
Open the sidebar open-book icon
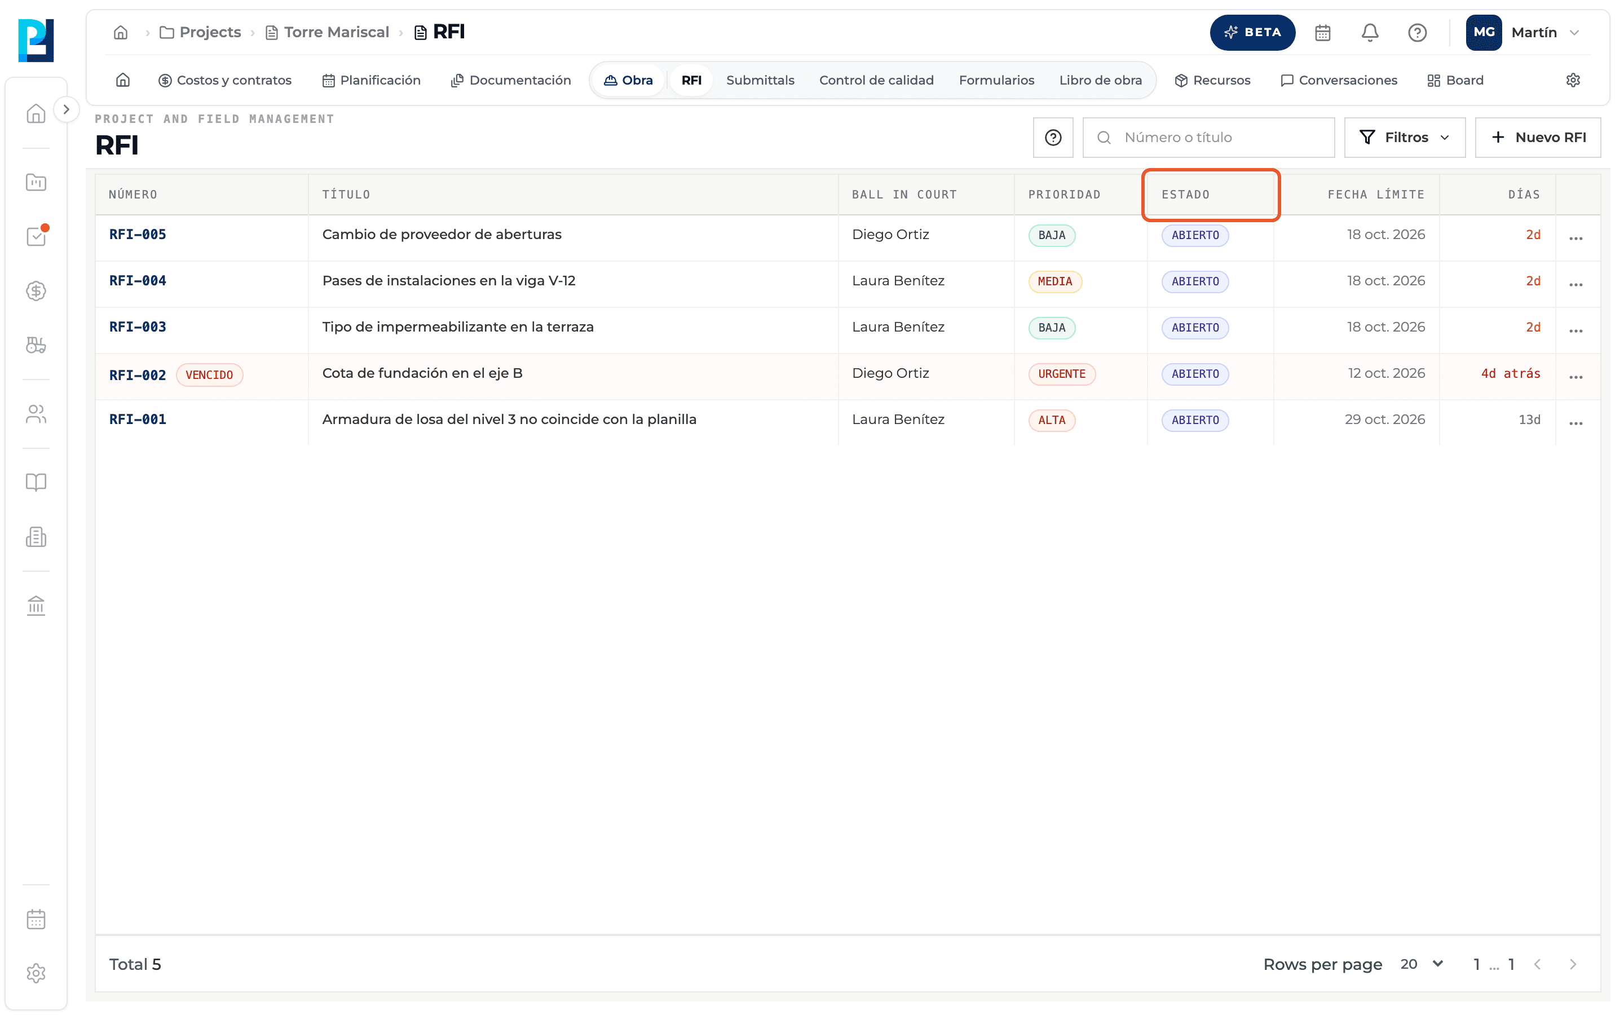click(36, 483)
